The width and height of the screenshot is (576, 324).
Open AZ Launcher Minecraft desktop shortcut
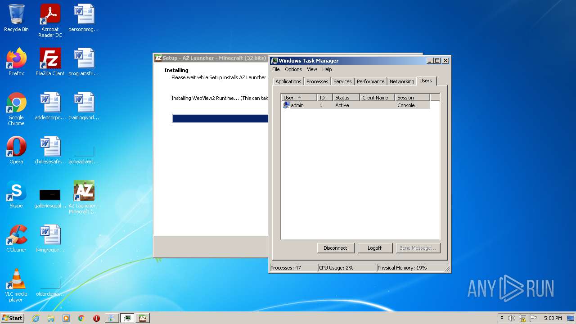pos(84,198)
